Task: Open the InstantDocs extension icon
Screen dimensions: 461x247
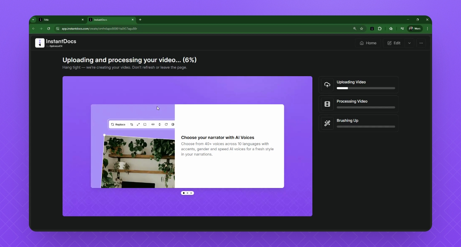Action: [372, 29]
